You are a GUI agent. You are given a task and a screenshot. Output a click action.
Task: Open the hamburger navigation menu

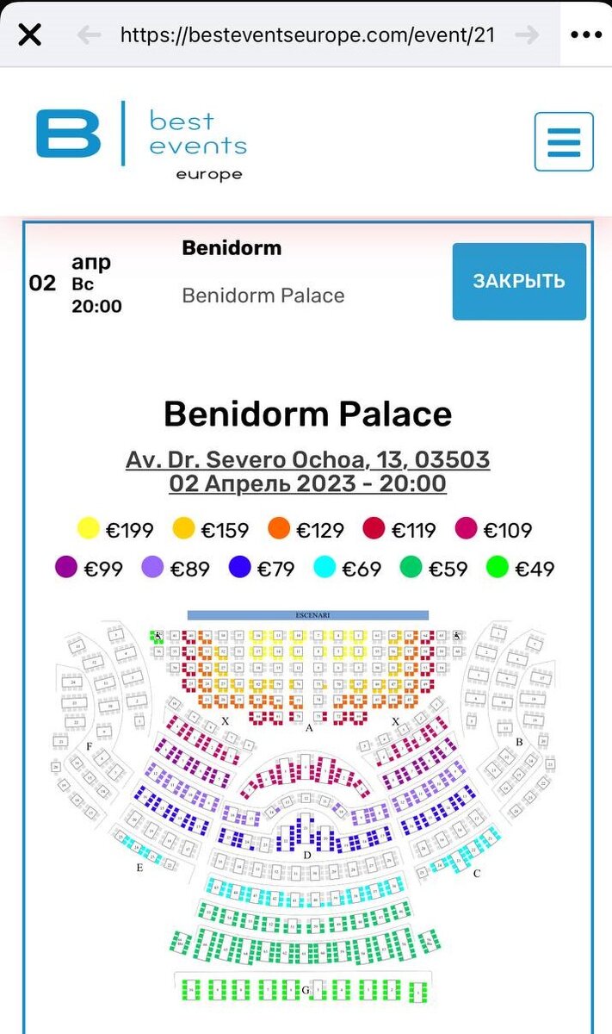click(x=564, y=141)
